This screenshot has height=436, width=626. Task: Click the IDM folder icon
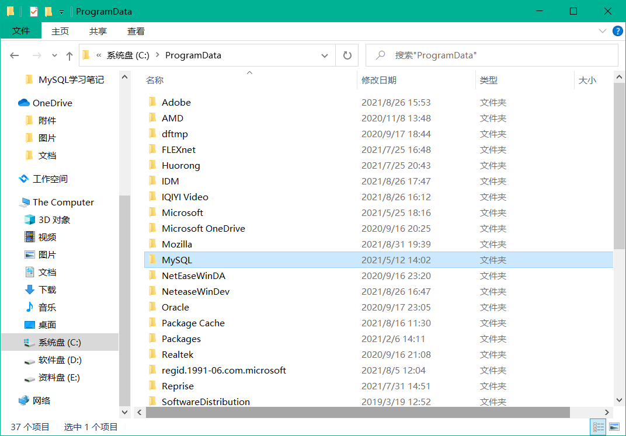(x=152, y=181)
